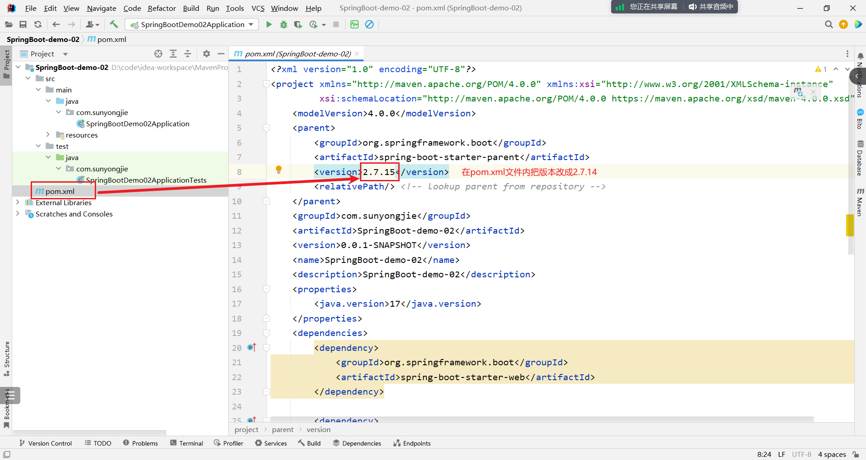Screen dimensions: 866x460
Task: Open SpringBootDemo02Application run configuration dropdown
Action: coord(192,24)
